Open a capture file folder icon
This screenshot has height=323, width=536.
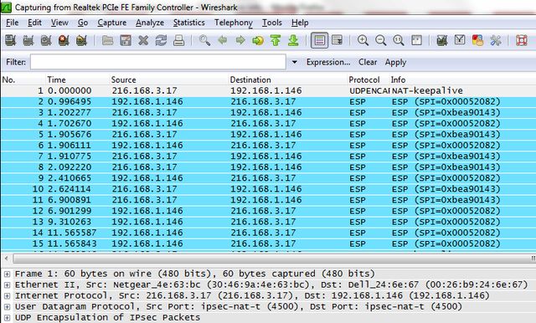pos(108,40)
